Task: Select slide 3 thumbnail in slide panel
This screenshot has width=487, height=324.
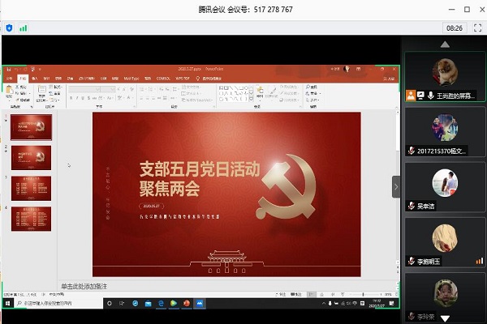Action: [31, 189]
